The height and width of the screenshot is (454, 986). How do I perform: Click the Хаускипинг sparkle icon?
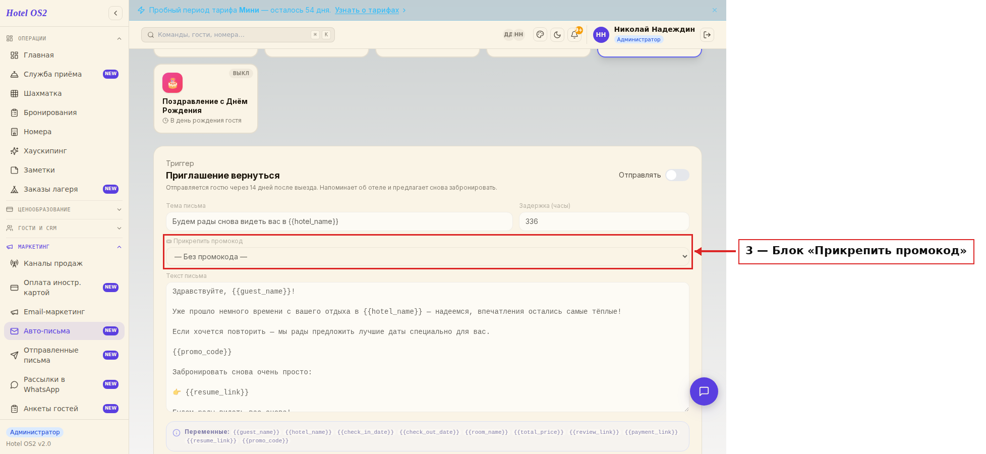tap(15, 151)
